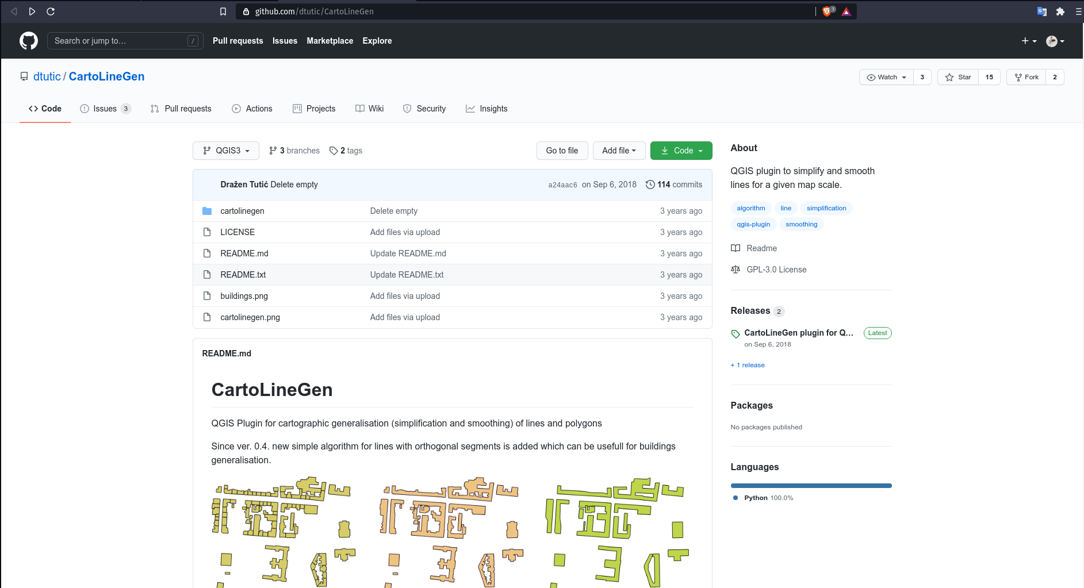The height and width of the screenshot is (588, 1084).
Task: Click the repository icon beside dtutic
Action: [24, 76]
